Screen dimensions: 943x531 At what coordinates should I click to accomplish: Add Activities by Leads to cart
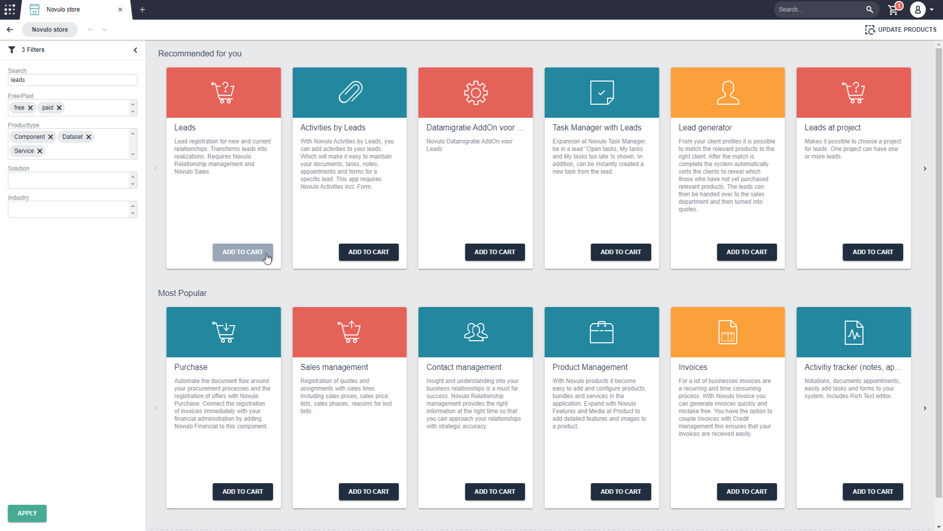pos(369,252)
